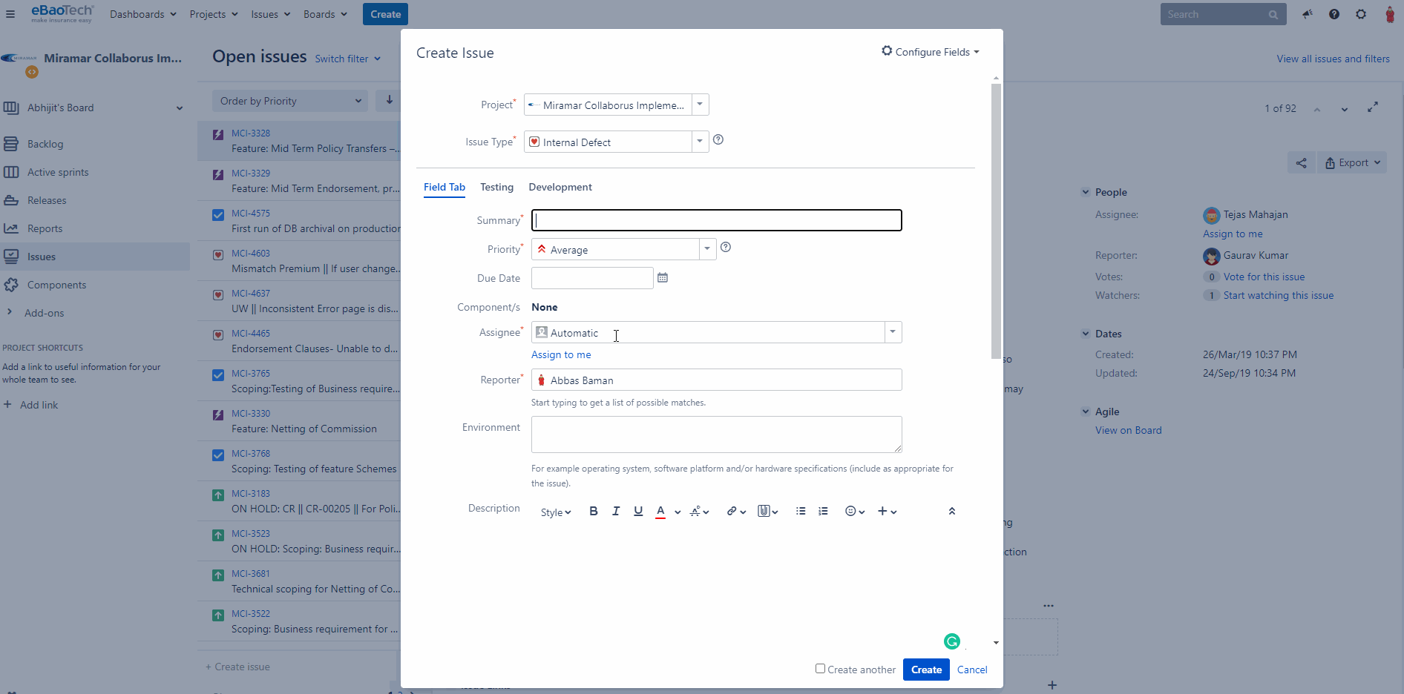Click Assign to me under Assignee field
This screenshot has height=694, width=1404.
point(561,354)
